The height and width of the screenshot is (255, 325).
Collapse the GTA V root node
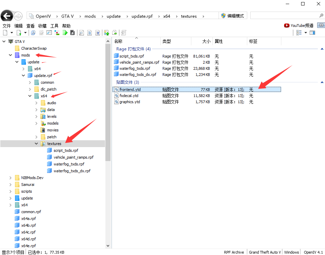click(x=4, y=42)
